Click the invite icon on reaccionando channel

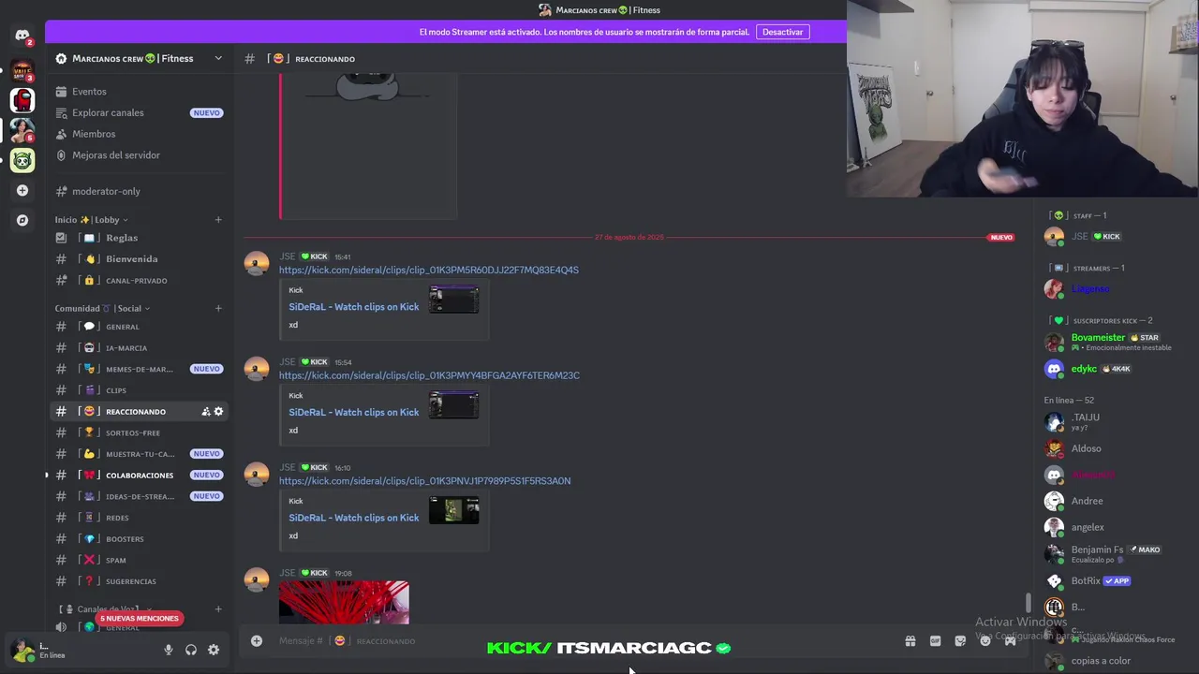pos(206,412)
